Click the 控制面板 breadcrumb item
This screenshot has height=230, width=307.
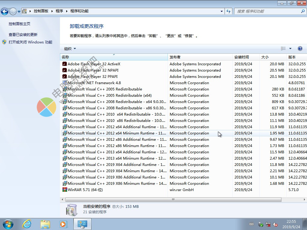coord(41,11)
